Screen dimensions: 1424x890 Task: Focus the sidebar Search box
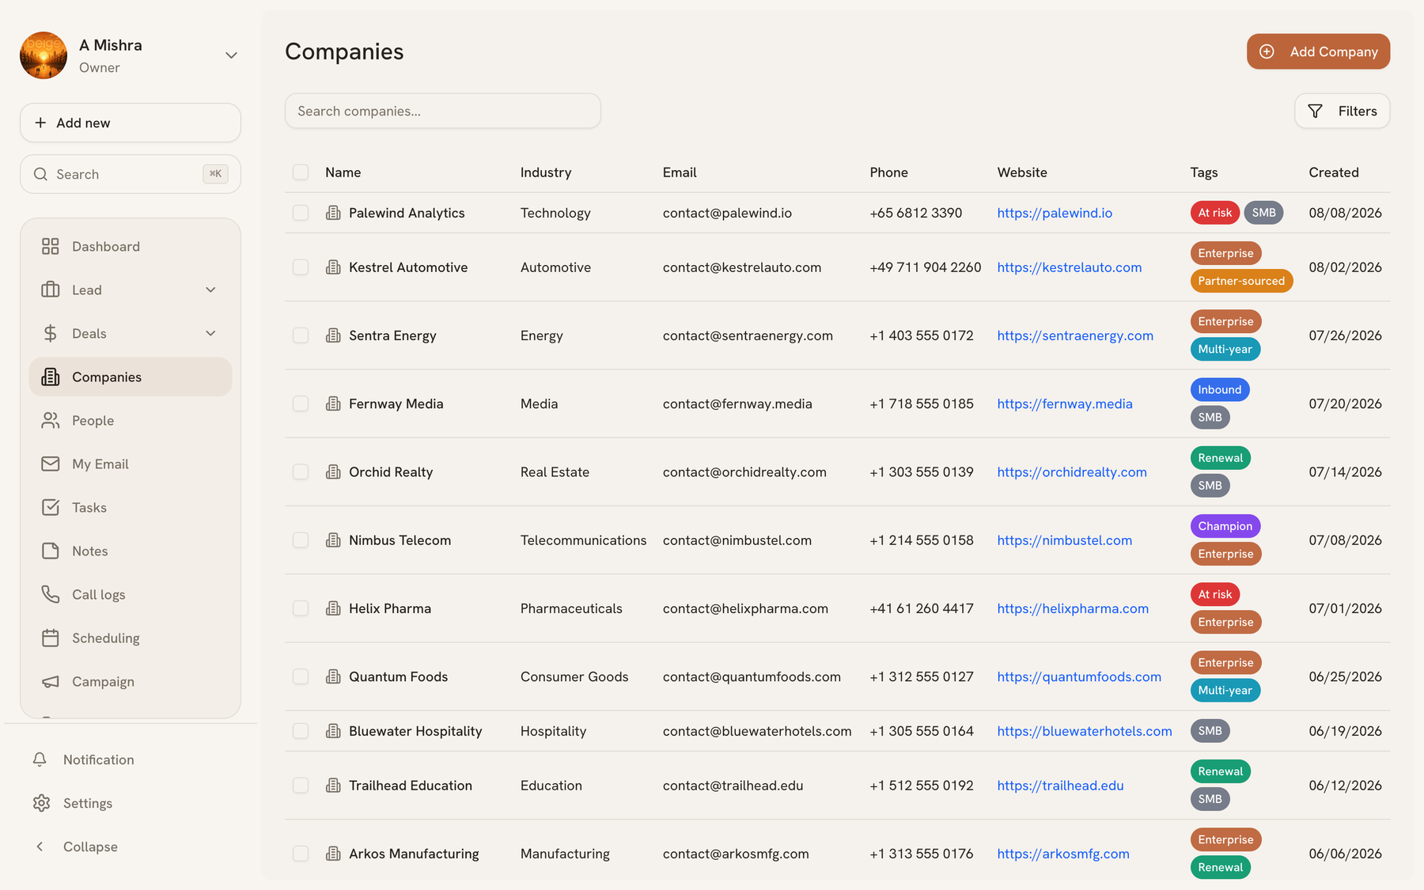click(x=131, y=174)
